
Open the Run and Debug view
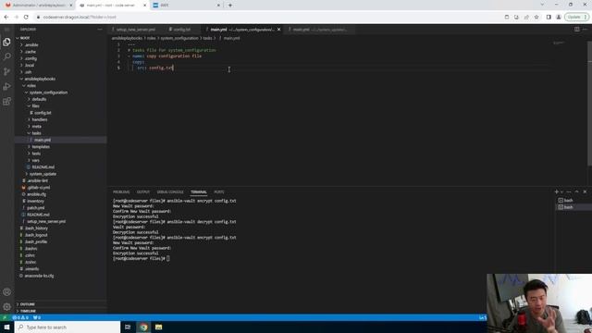pyautogui.click(x=6, y=86)
